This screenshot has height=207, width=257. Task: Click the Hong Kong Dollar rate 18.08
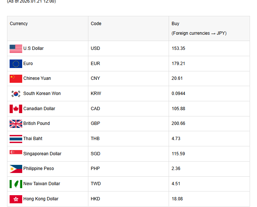(x=177, y=199)
